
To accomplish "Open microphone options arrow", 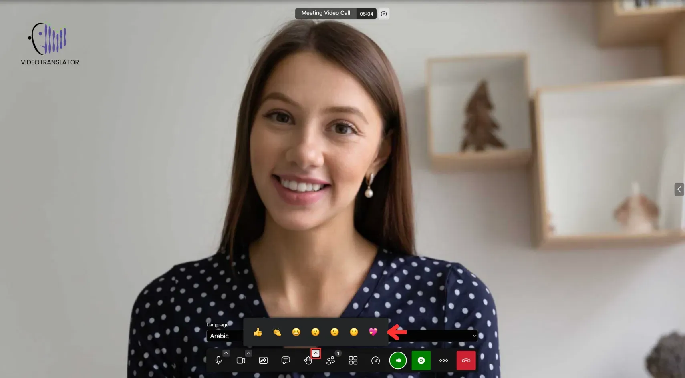I will point(226,353).
